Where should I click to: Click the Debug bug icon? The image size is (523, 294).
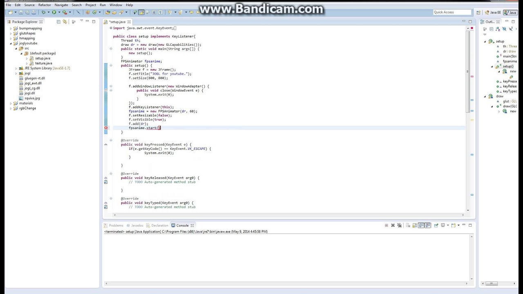43,12
